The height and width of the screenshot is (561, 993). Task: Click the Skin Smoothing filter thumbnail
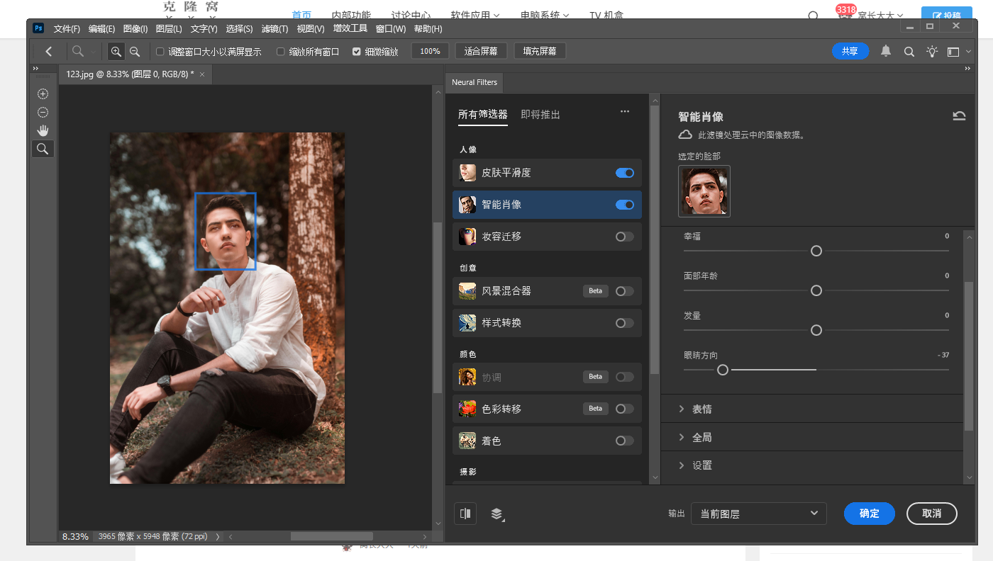[x=467, y=173]
